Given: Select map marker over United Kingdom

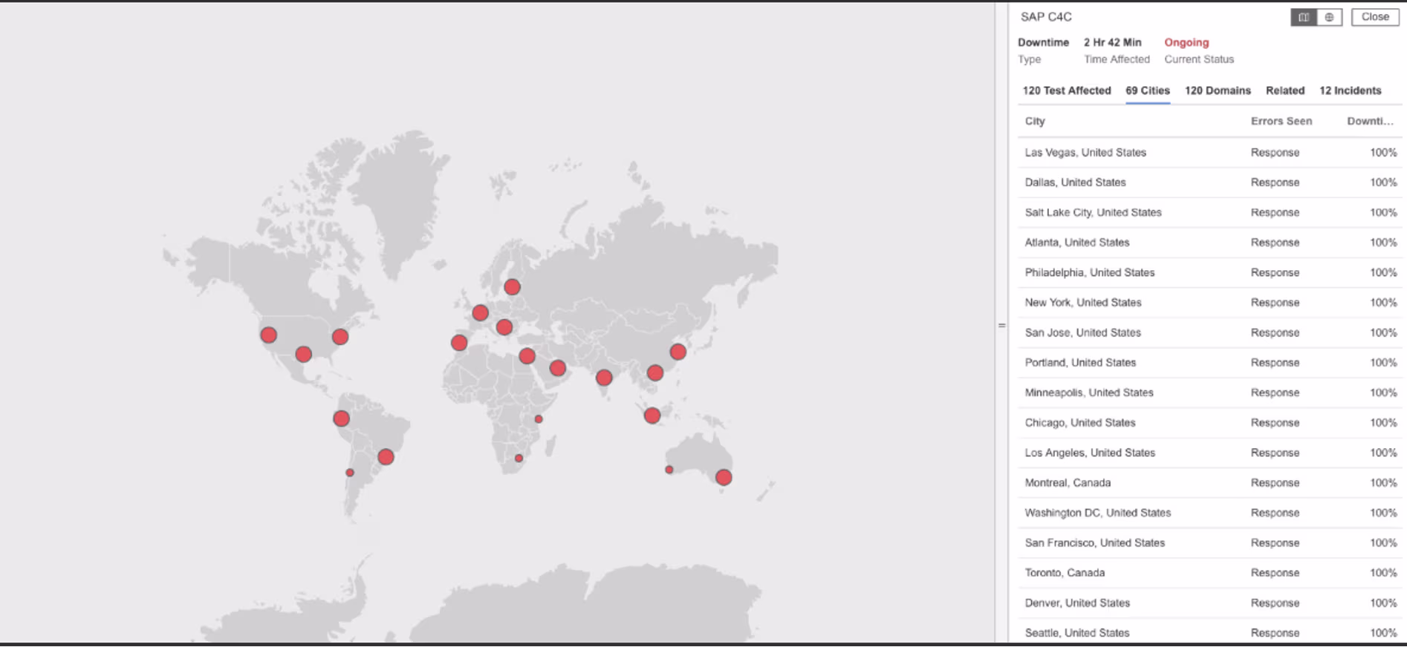Looking at the screenshot, I should tap(481, 313).
